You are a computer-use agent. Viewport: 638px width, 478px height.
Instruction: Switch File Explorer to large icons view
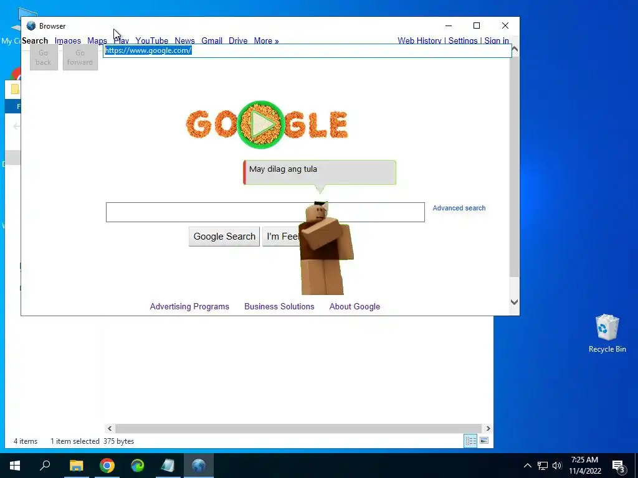click(484, 441)
